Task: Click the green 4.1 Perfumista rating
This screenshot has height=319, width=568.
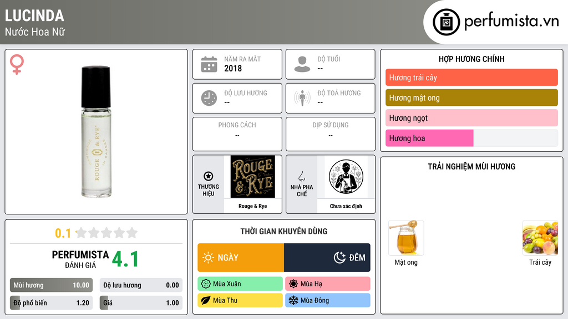Action: [x=125, y=259]
